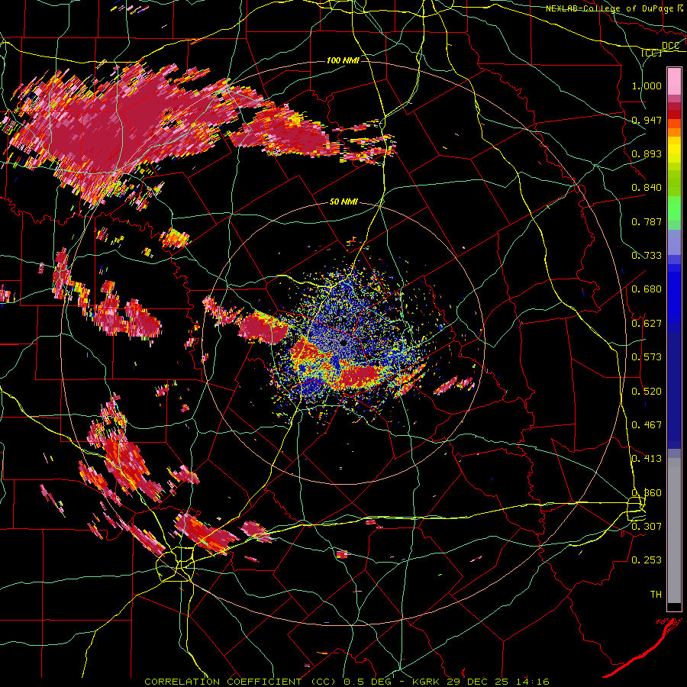Viewport: 687px width, 687px height.
Task: Click the [CC] label above the color bar
Action: coord(651,53)
